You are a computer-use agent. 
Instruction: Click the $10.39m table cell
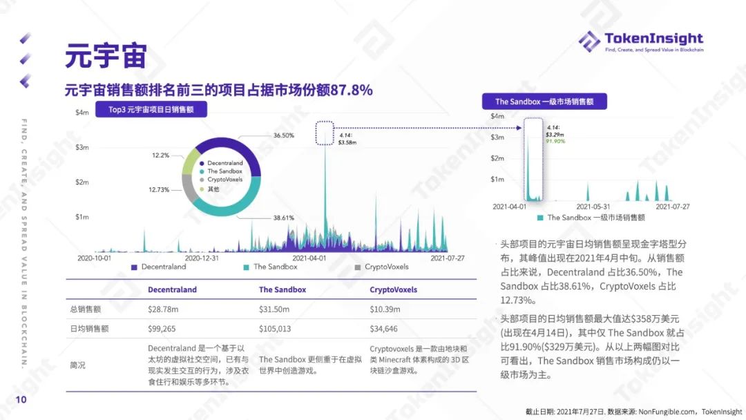click(x=385, y=309)
